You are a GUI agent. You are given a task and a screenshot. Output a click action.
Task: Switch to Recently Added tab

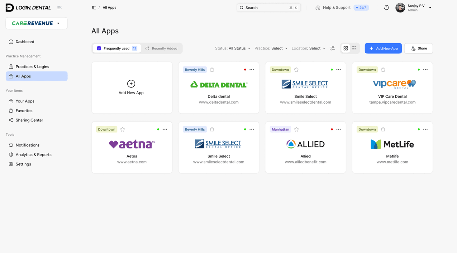(x=161, y=48)
